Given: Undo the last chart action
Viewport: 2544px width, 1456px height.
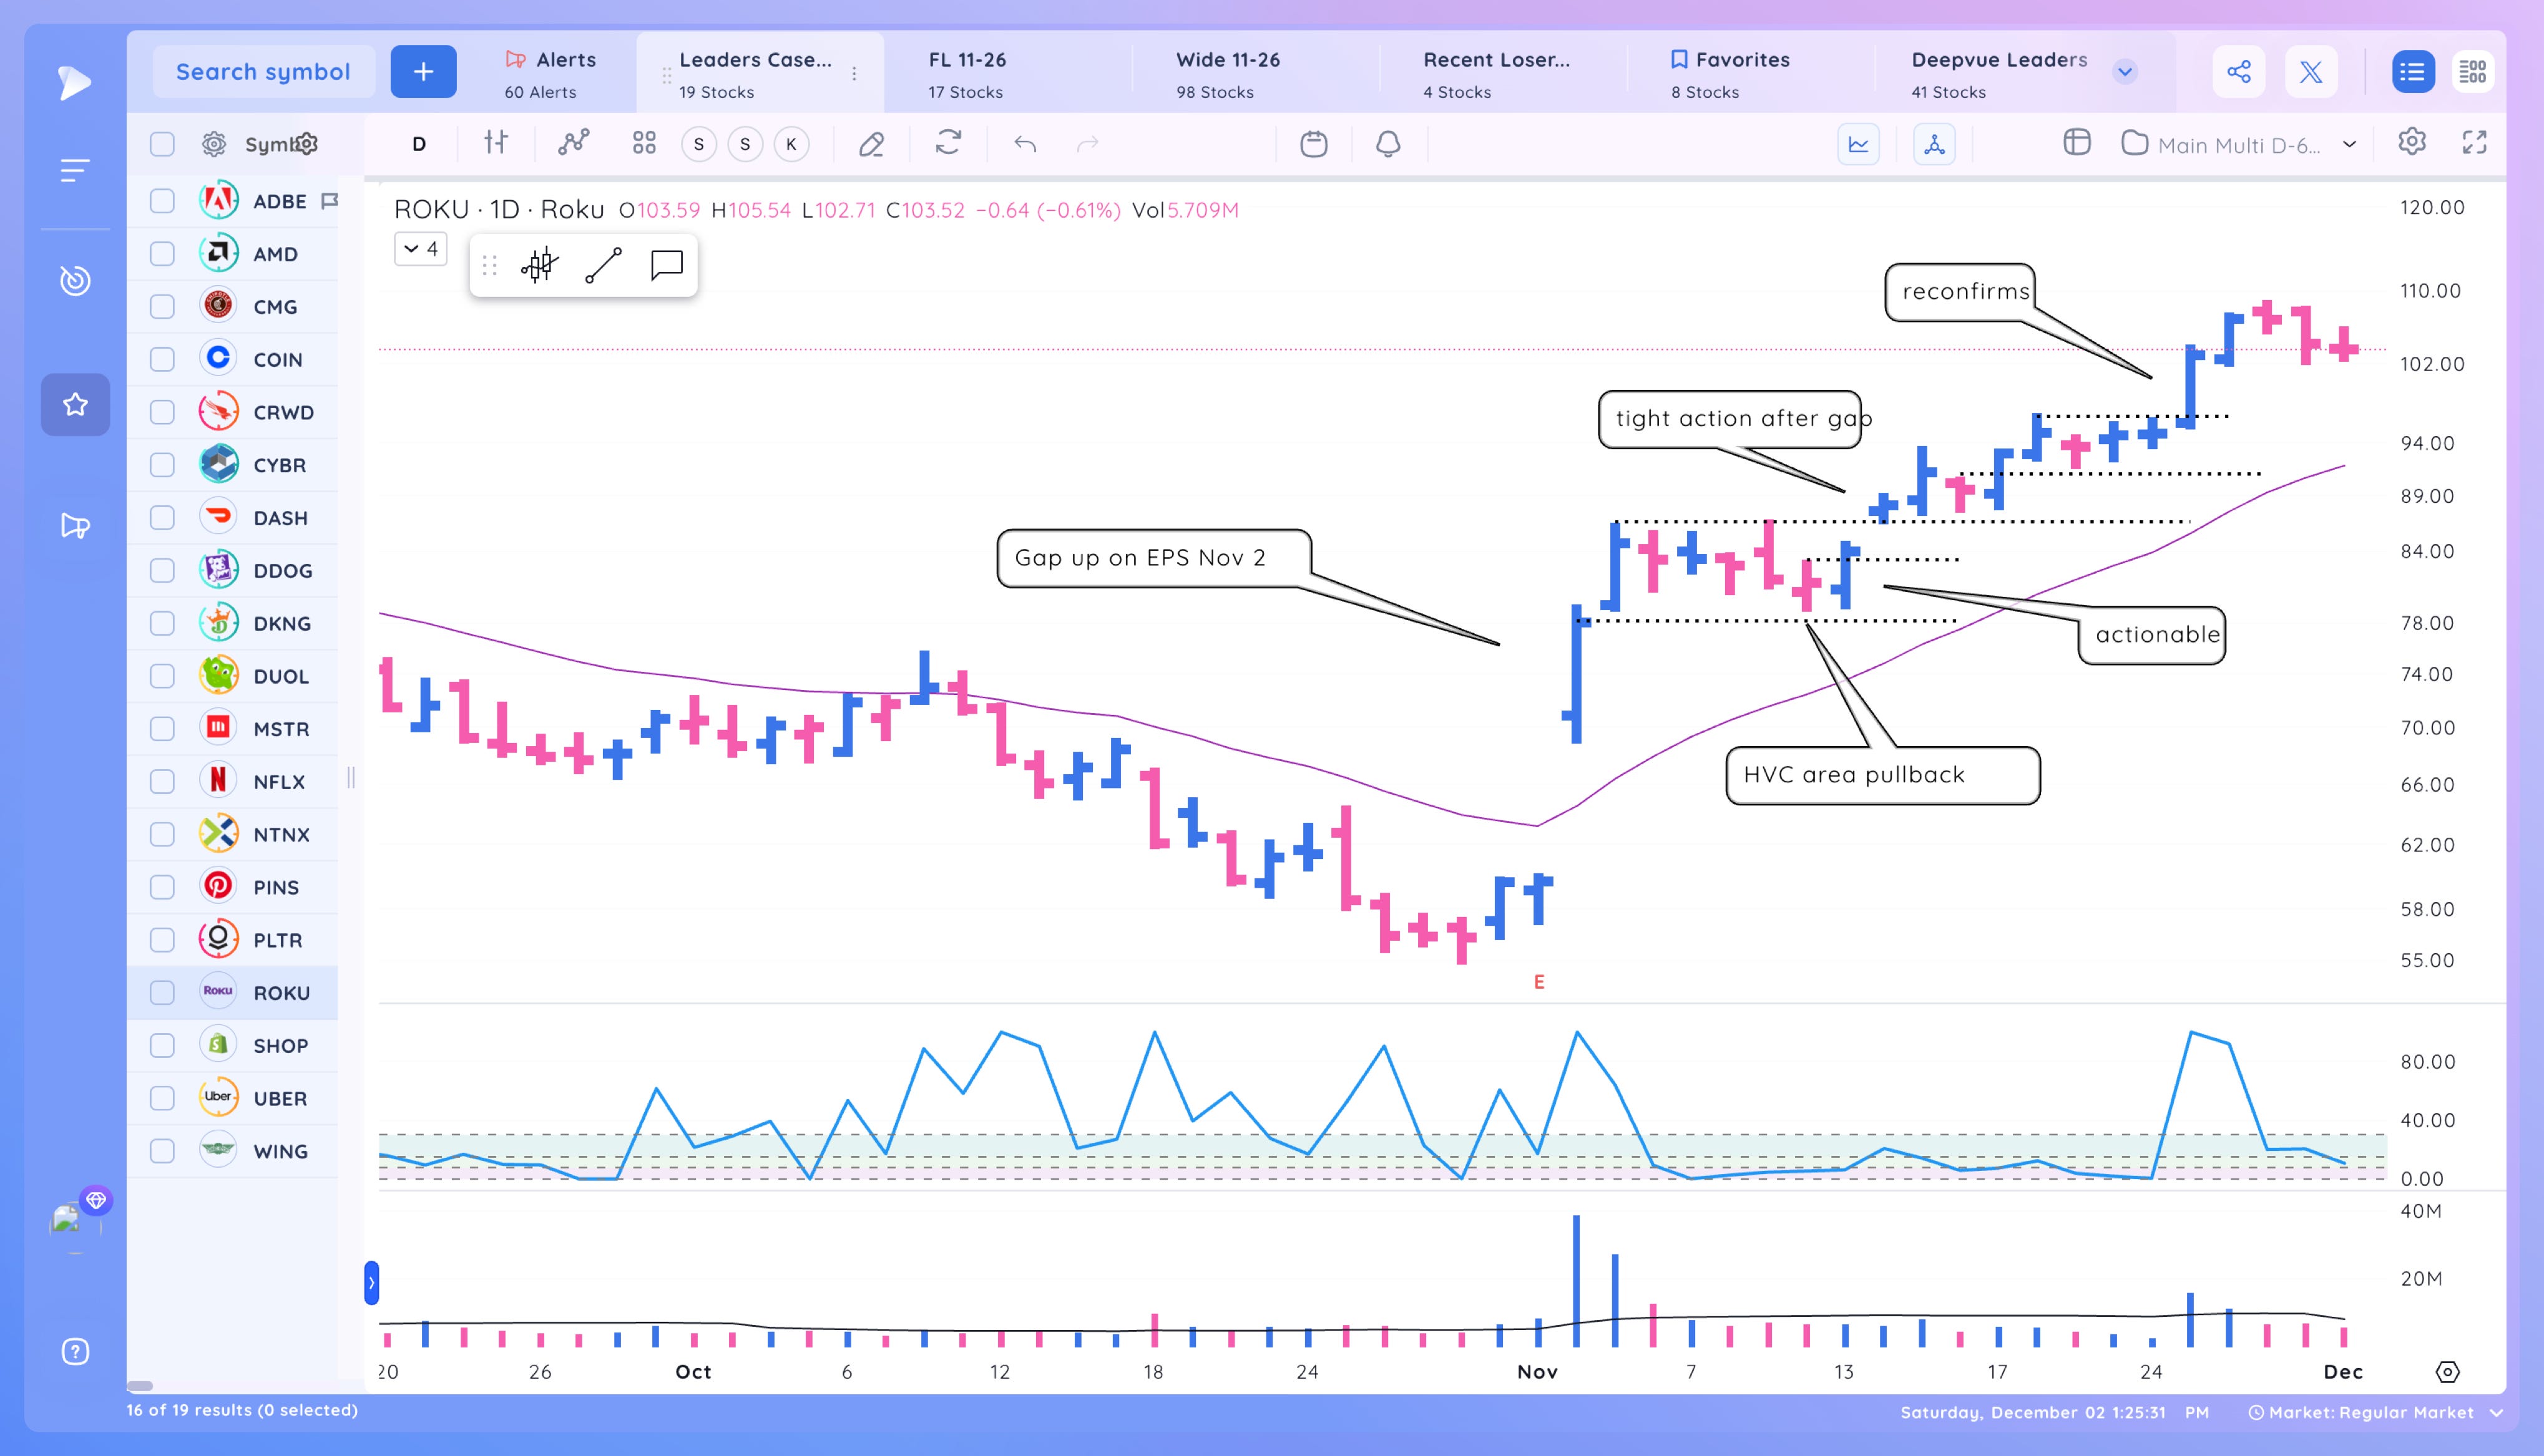Looking at the screenshot, I should [x=1024, y=144].
